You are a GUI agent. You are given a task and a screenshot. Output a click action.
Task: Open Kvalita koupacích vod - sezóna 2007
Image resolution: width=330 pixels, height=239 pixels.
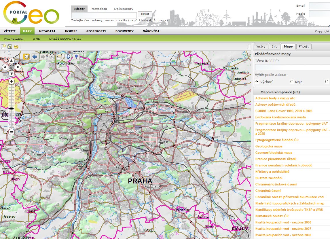pyautogui.click(x=283, y=228)
